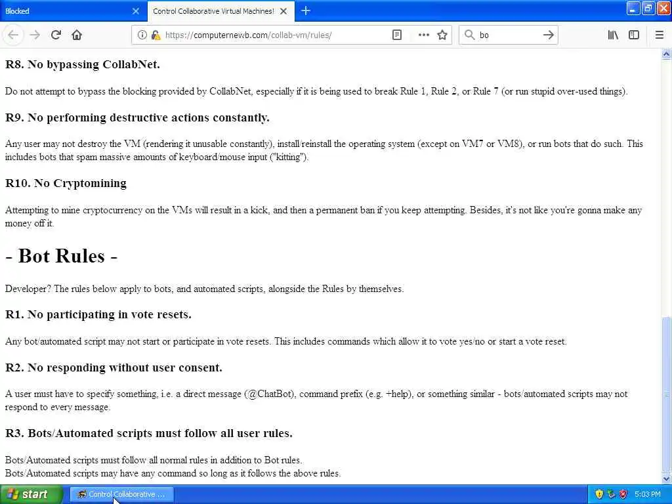This screenshot has width=672, height=504.
Task: Click the padlock security warning icon
Action: [x=156, y=35]
